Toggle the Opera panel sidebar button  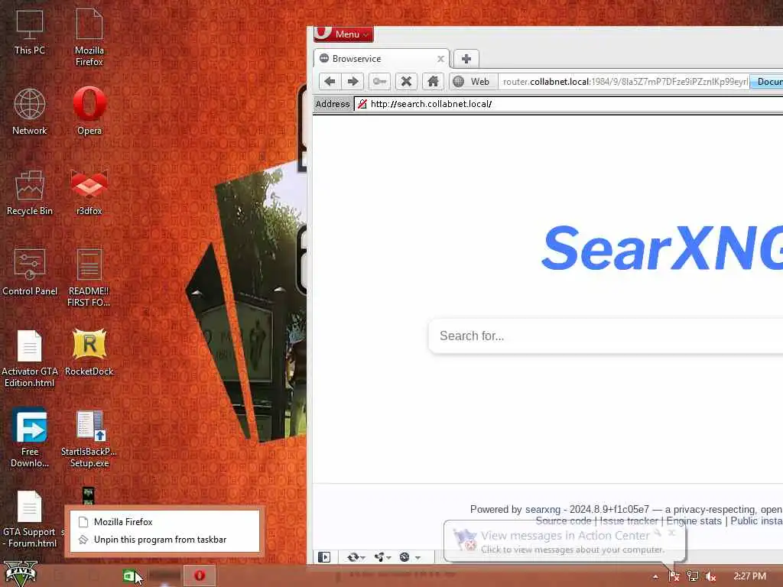click(324, 557)
